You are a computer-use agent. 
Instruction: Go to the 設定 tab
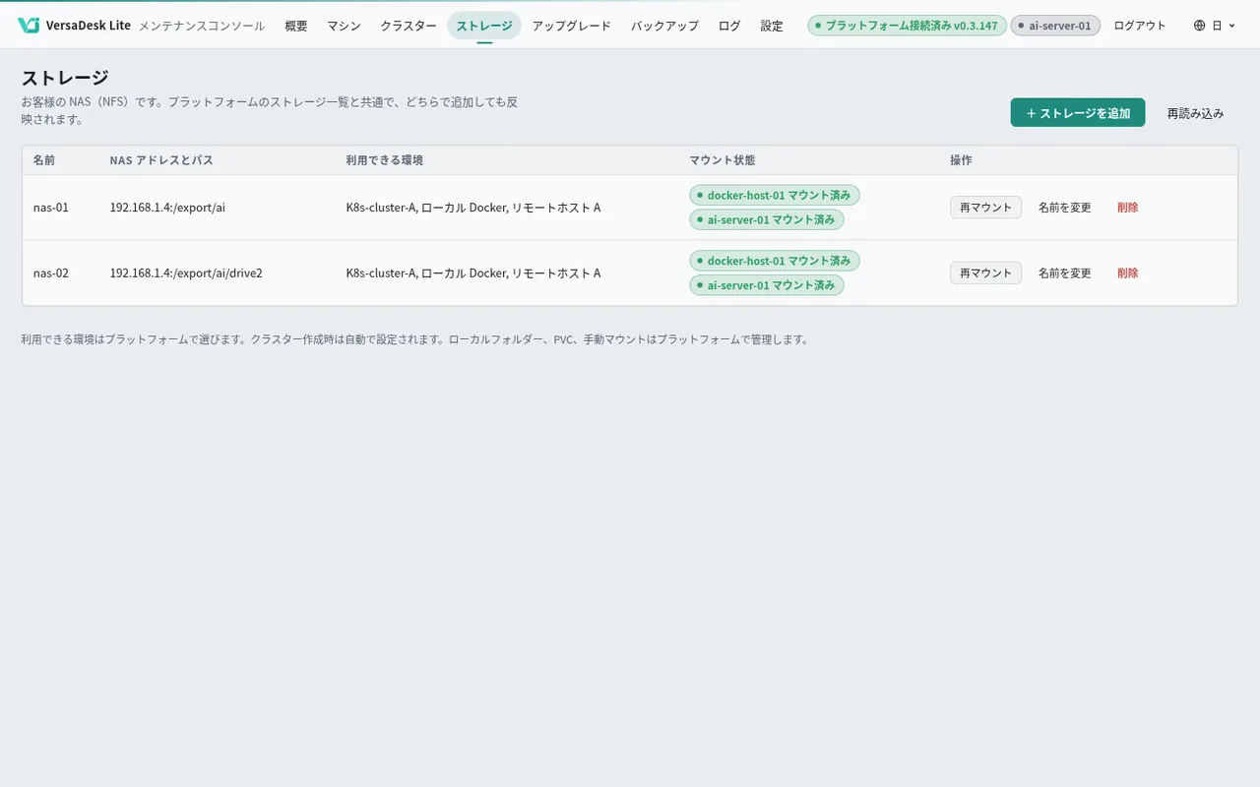(772, 26)
